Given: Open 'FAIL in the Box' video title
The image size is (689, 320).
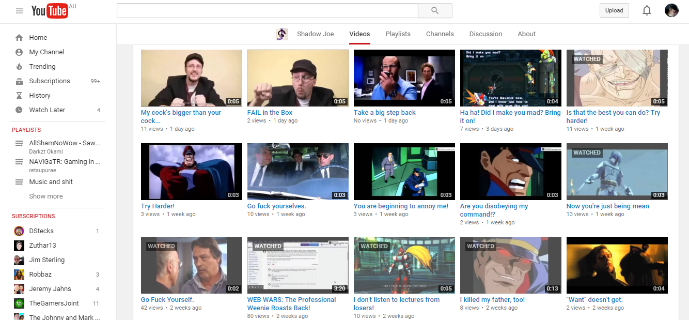Looking at the screenshot, I should pyautogui.click(x=270, y=113).
